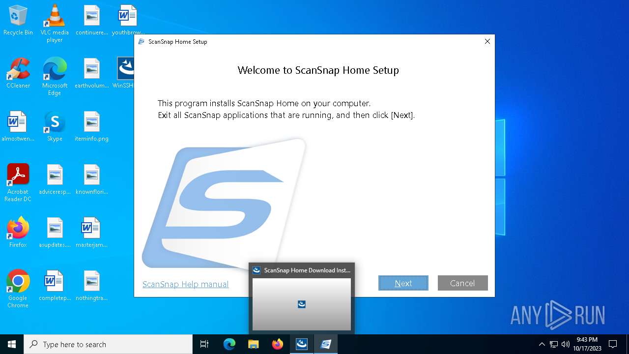This screenshot has width=629, height=354.
Task: Launch VLC media player shortcut
Action: pyautogui.click(x=55, y=24)
